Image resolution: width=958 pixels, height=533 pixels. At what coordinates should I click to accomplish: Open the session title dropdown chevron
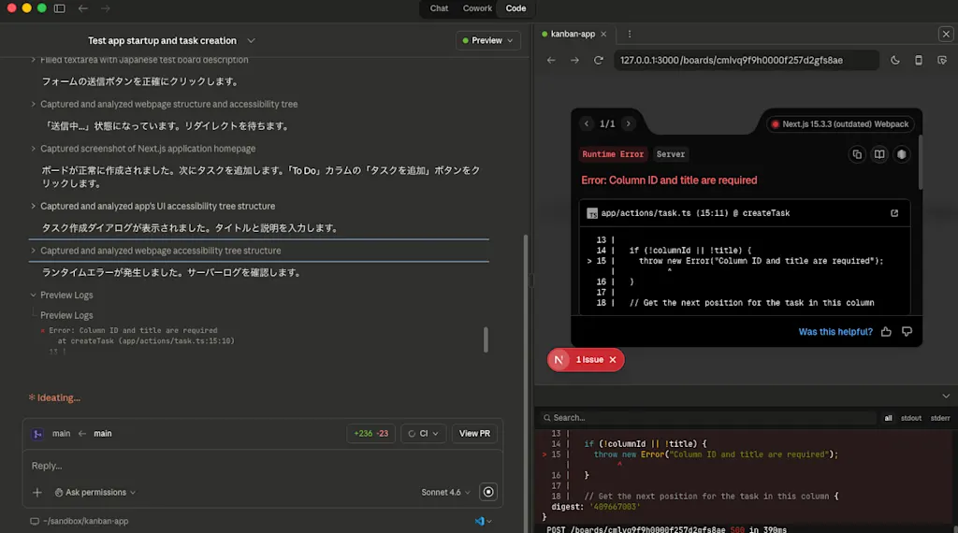(x=251, y=41)
